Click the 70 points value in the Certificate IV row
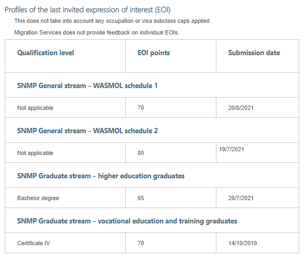This screenshot has width=305, height=259. 141,243
